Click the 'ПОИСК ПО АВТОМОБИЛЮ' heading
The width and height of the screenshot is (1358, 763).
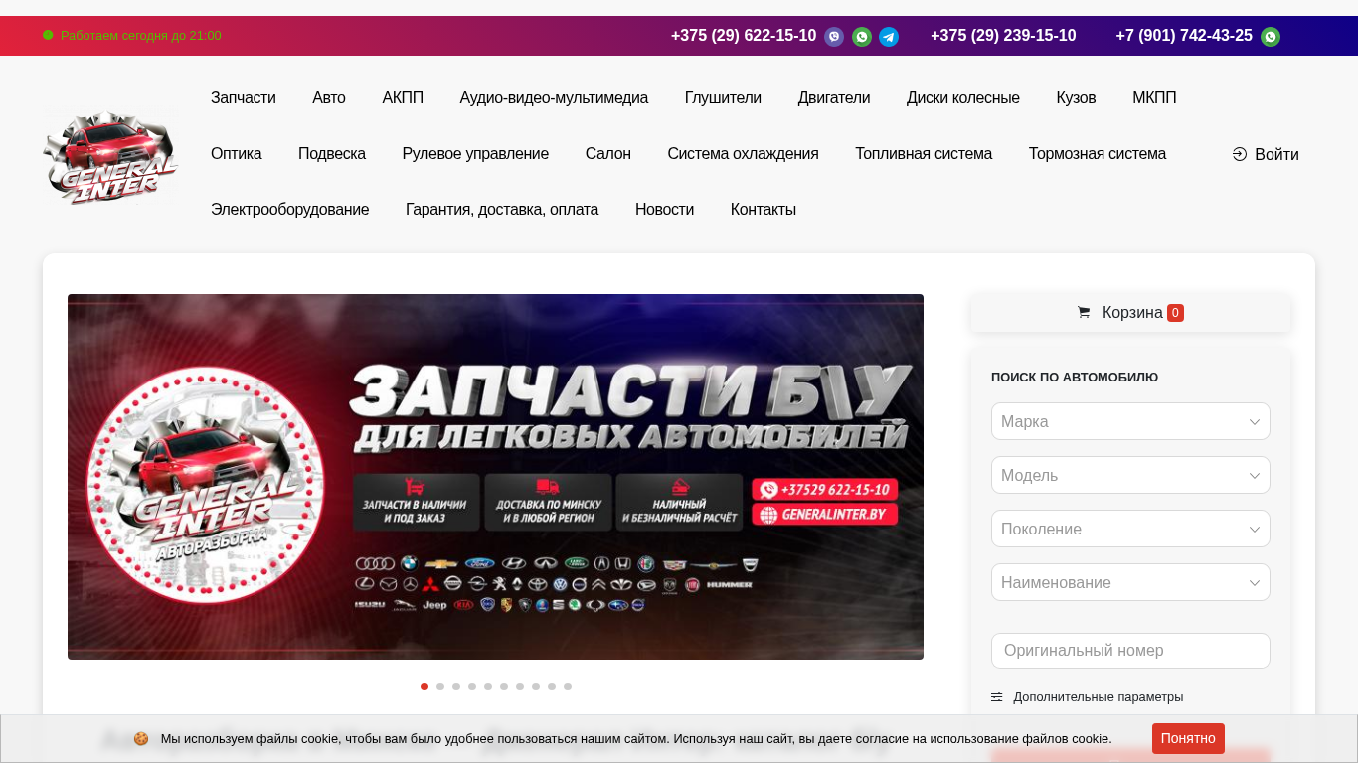pyautogui.click(x=1075, y=378)
